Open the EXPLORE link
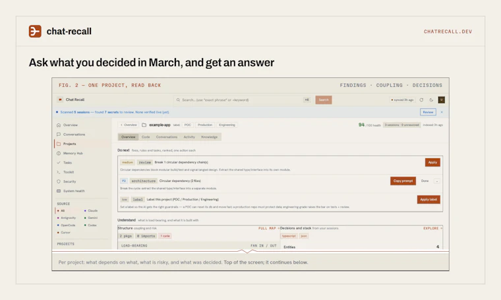 click(432, 228)
